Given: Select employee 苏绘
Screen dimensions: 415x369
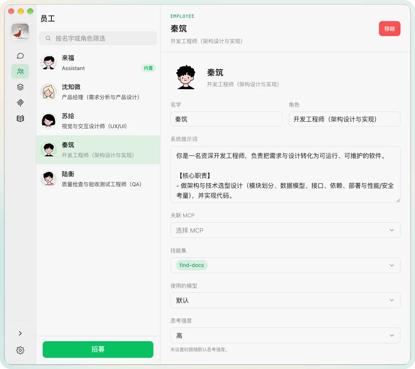Looking at the screenshot, I should point(98,121).
